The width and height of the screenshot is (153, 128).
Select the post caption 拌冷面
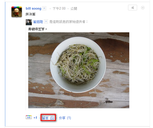pos(30,14)
